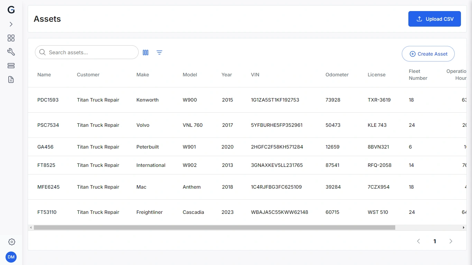Select page 1 in pagination
Viewport: 472px width, 265px height.
click(x=435, y=242)
